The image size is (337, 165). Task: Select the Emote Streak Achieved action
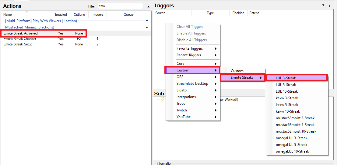pyautogui.click(x=76, y=33)
